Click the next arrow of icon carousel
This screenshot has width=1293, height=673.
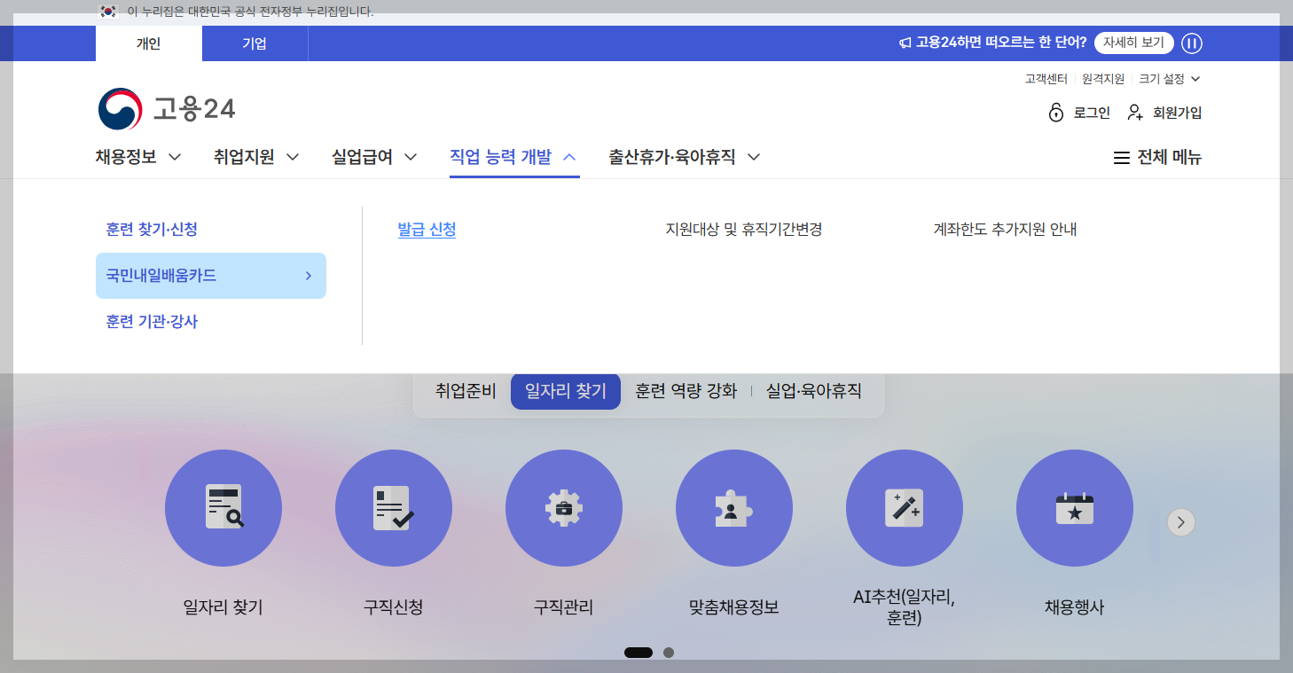point(1181,522)
